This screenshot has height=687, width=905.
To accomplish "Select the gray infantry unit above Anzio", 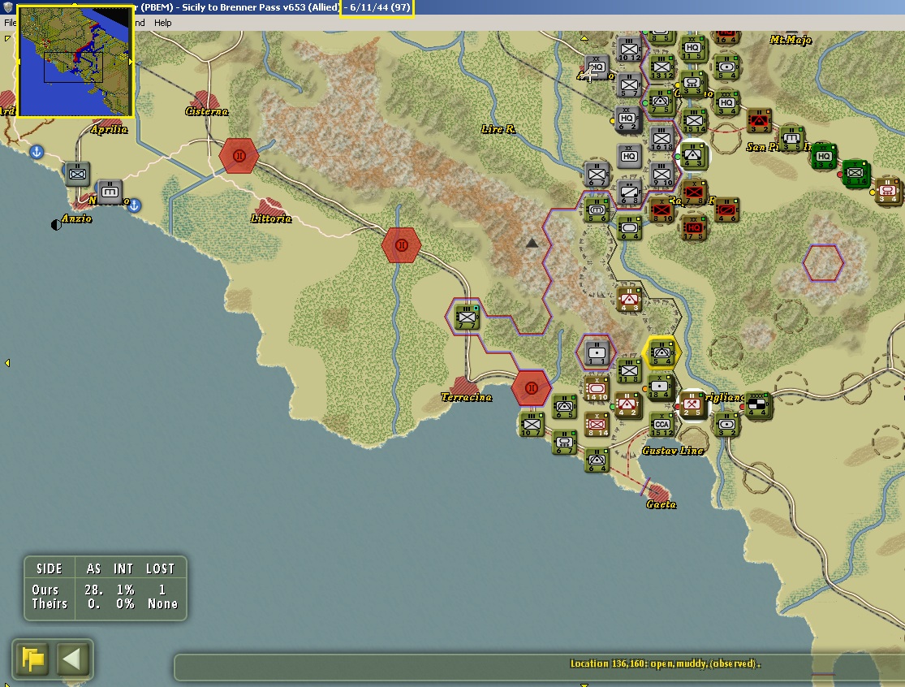I will tap(77, 174).
